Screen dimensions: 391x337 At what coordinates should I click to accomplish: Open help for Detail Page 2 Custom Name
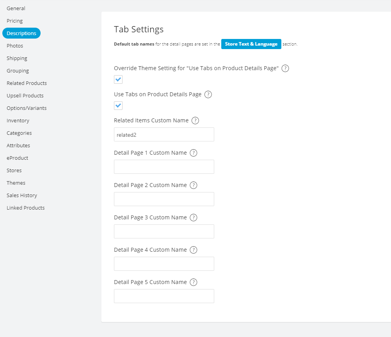(x=193, y=185)
